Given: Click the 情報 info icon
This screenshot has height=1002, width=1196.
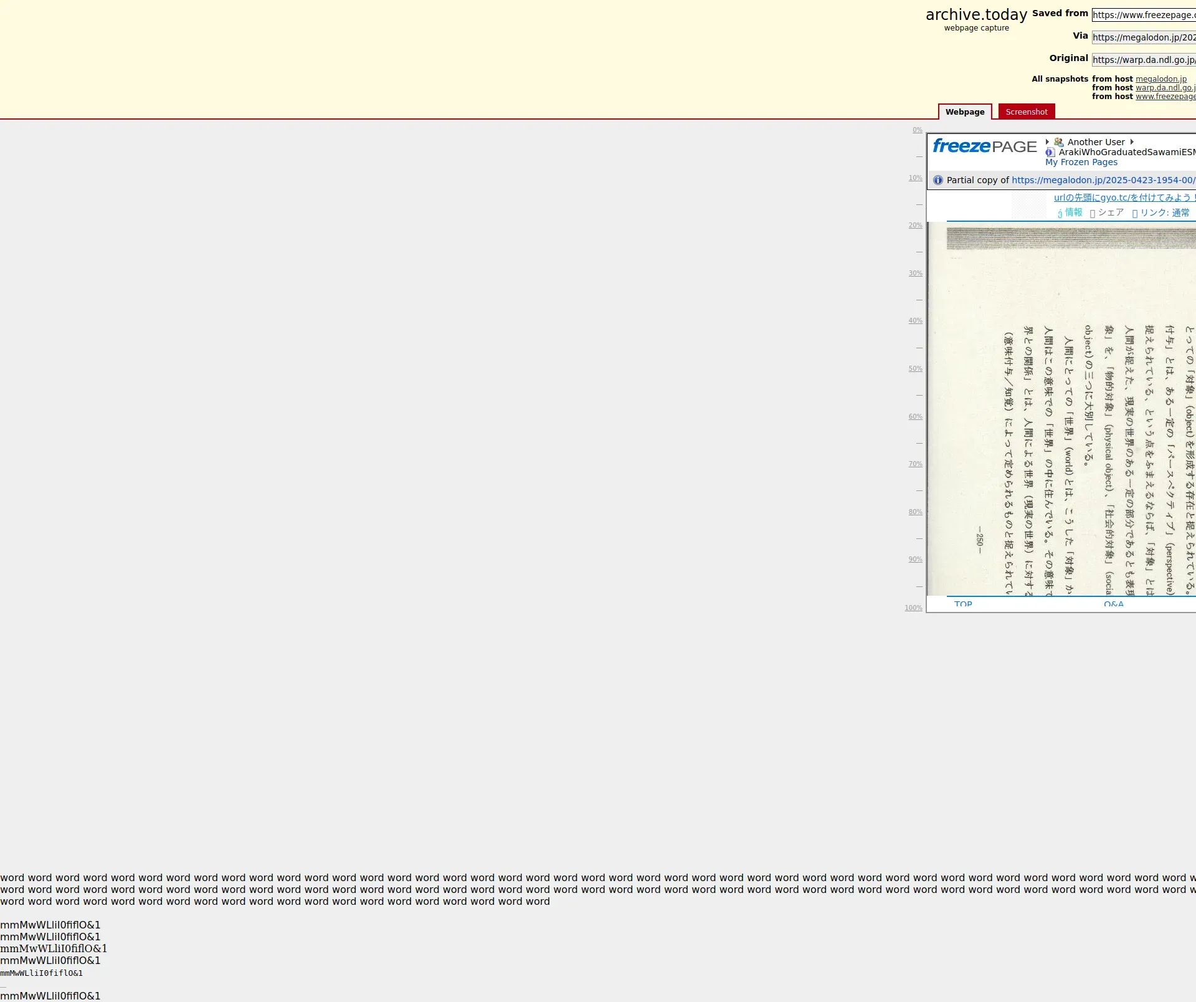Looking at the screenshot, I should (x=1060, y=213).
